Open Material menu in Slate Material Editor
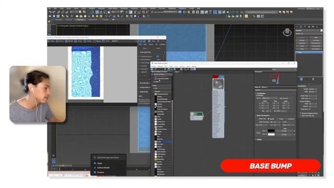The width and height of the screenshot is (334, 188). (160, 66)
